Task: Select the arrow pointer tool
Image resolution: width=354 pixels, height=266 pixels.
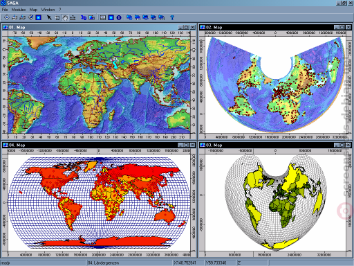Action: (x=49, y=17)
